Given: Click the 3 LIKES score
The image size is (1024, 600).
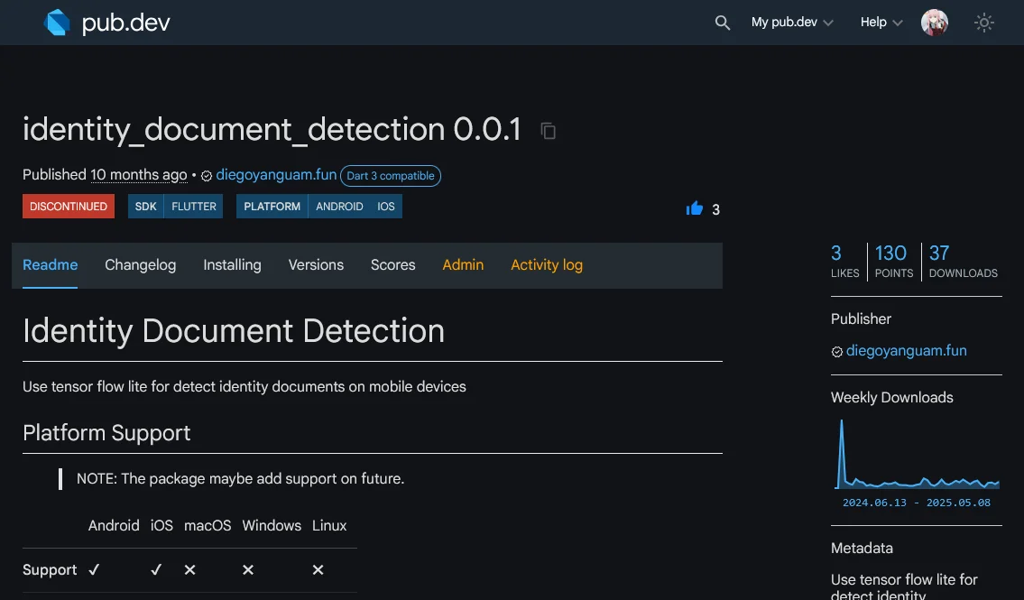Looking at the screenshot, I should 845,262.
